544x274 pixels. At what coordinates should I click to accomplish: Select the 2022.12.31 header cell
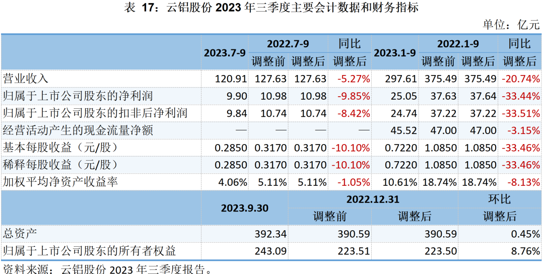coord(373,199)
